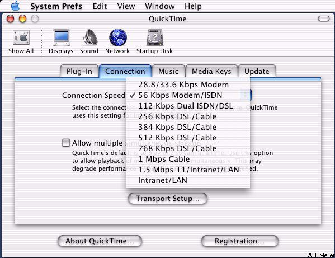
Task: Open the Media Keys tab
Action: click(211, 71)
